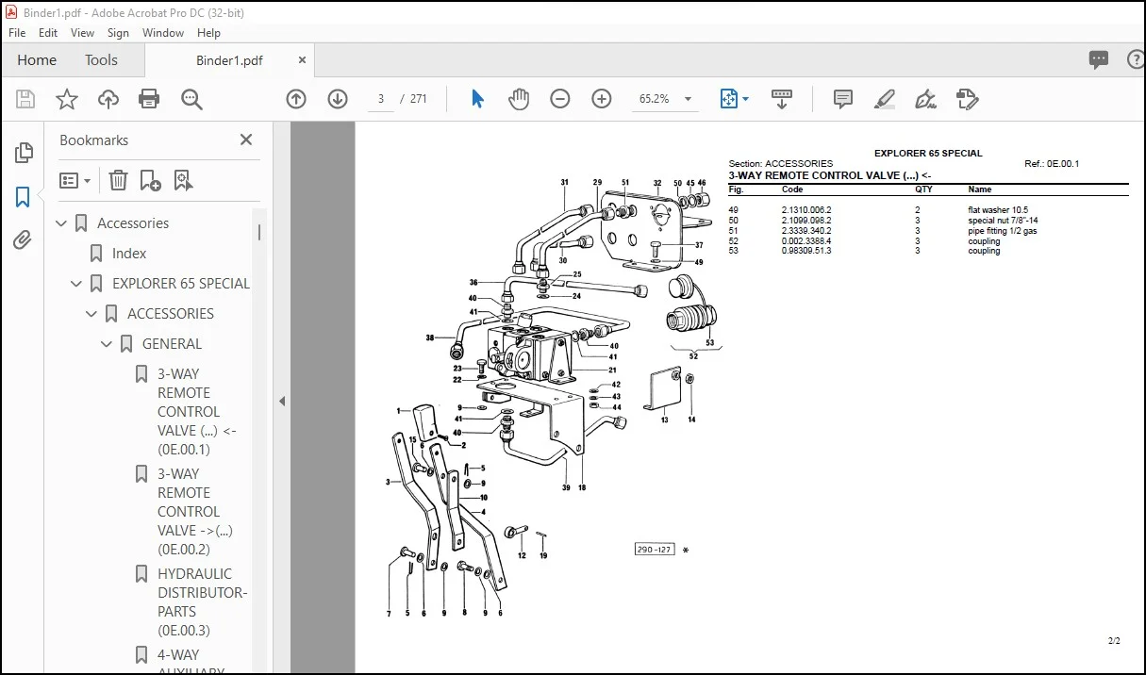The width and height of the screenshot is (1146, 675).
Task: Open the Sign menu
Action: pos(118,32)
